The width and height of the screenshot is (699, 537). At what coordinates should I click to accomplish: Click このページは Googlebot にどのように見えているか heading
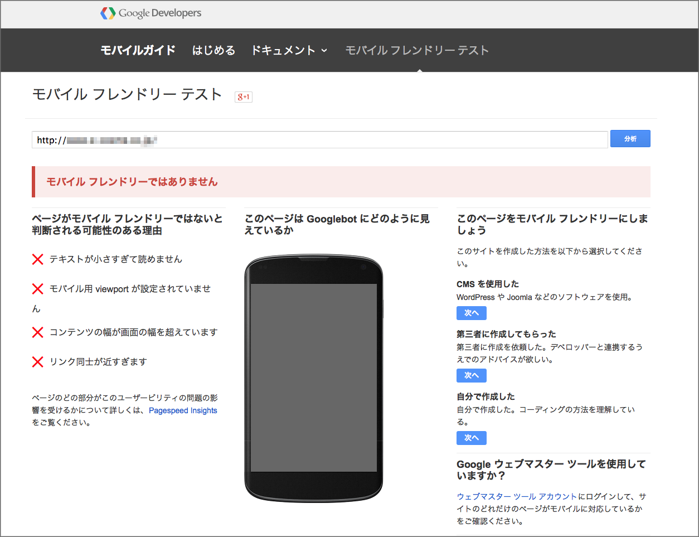pyautogui.click(x=337, y=224)
